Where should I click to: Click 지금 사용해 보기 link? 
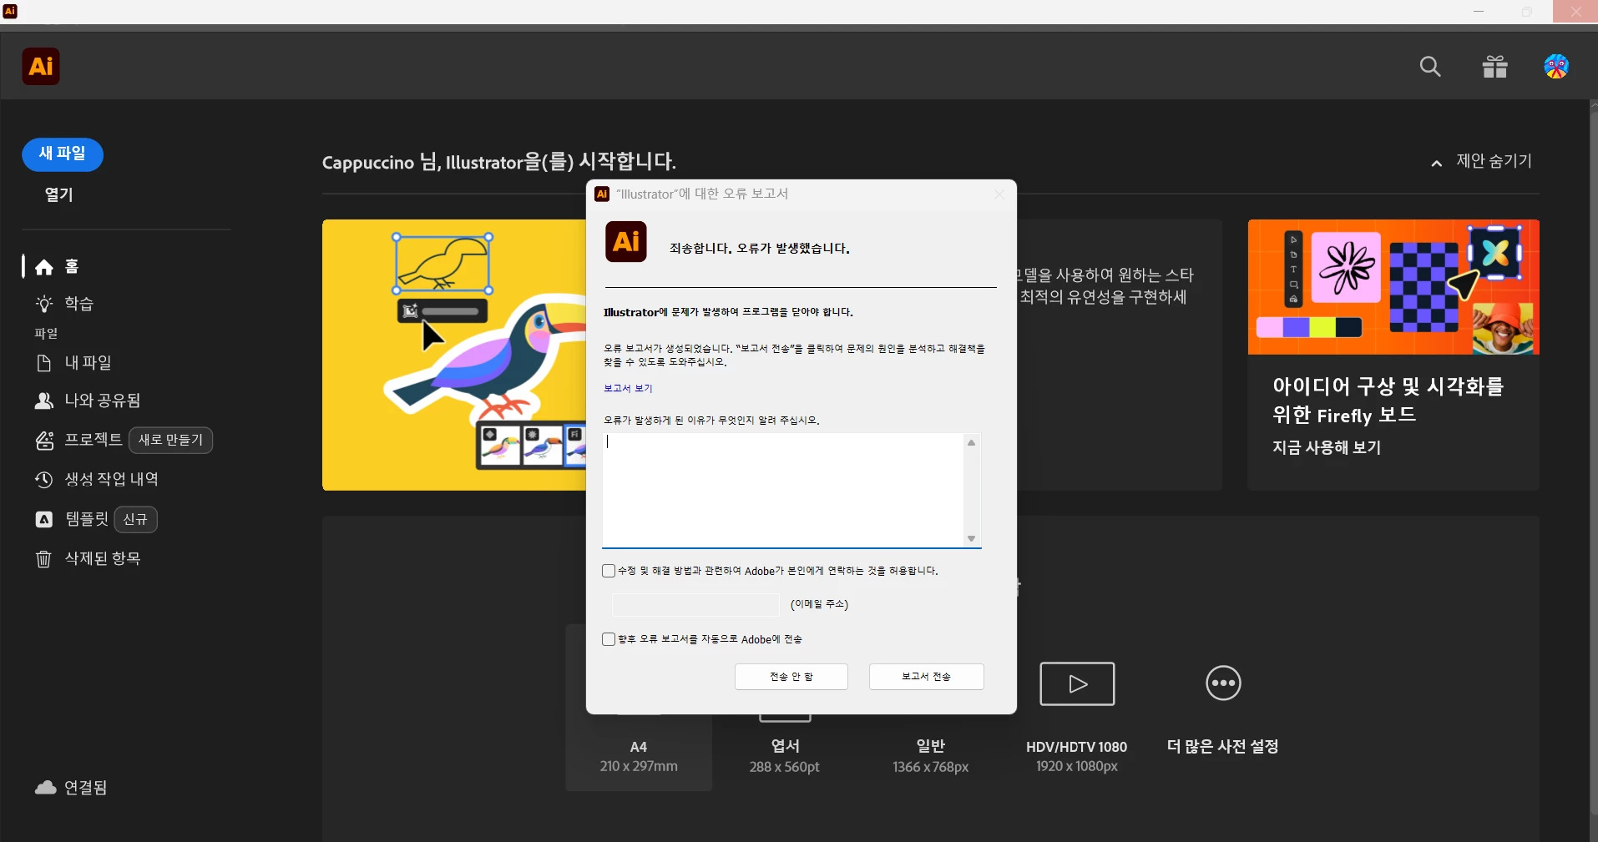tap(1327, 448)
